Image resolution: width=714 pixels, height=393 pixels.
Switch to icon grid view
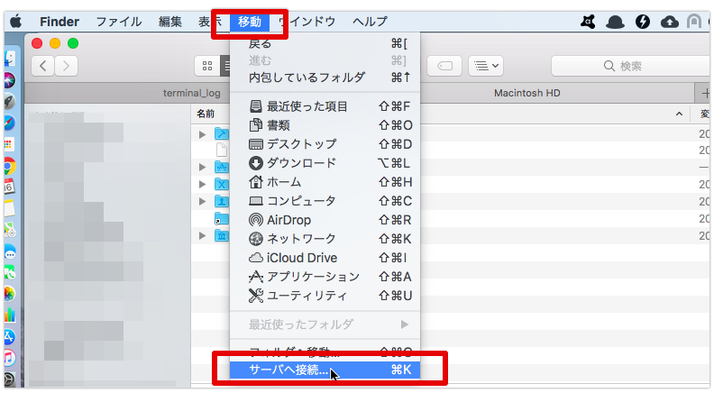tap(207, 66)
